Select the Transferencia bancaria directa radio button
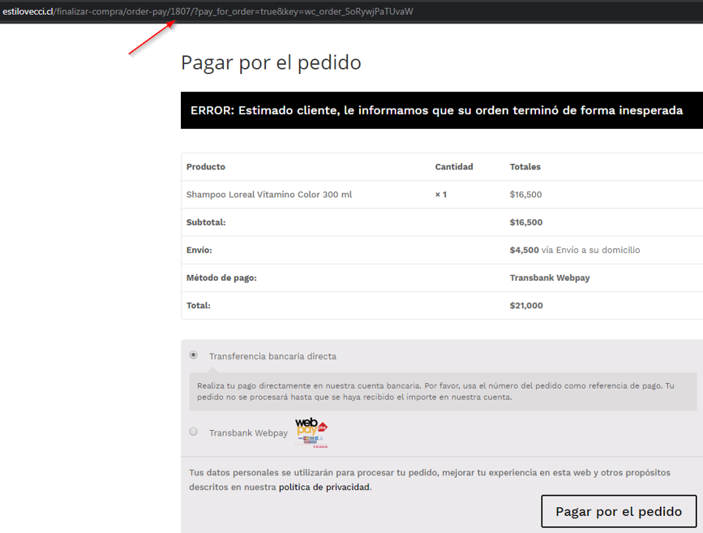The width and height of the screenshot is (703, 533). pyautogui.click(x=193, y=355)
